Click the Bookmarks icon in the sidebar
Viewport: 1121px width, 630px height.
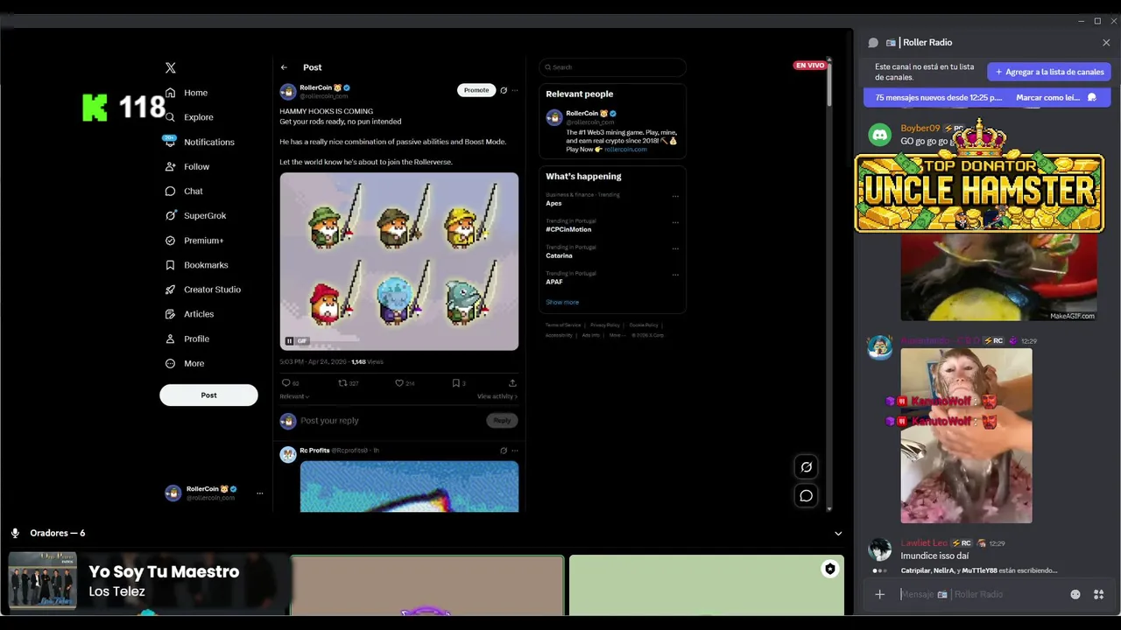[170, 265]
